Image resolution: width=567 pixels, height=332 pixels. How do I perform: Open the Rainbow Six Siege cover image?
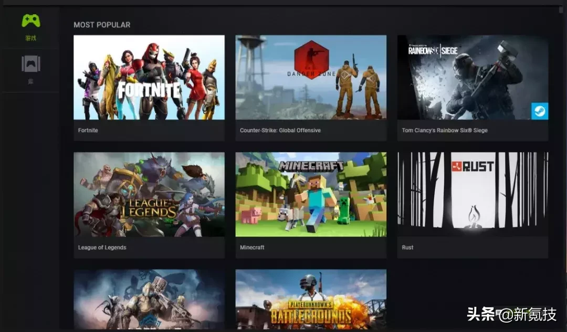472,77
